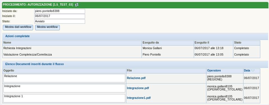Click the Oggetto column header

tap(64, 71)
